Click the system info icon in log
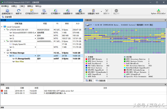Screen dimensions: 167x109 tap(2, 93)
